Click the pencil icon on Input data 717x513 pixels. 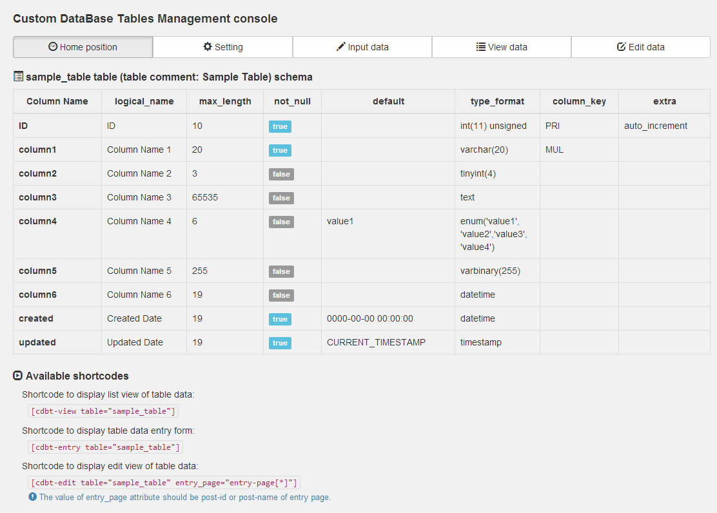(x=341, y=47)
